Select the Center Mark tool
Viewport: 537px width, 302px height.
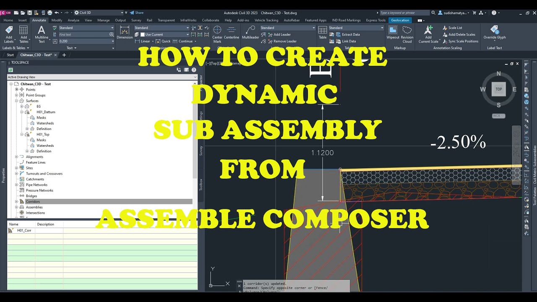(x=217, y=34)
